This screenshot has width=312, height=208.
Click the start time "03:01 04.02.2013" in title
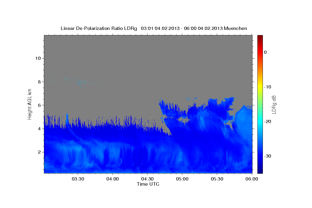click(160, 28)
